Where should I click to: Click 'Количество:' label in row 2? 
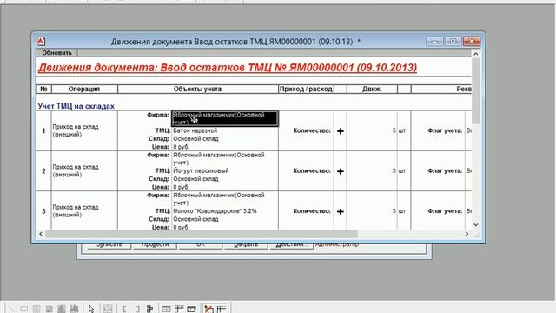click(312, 170)
